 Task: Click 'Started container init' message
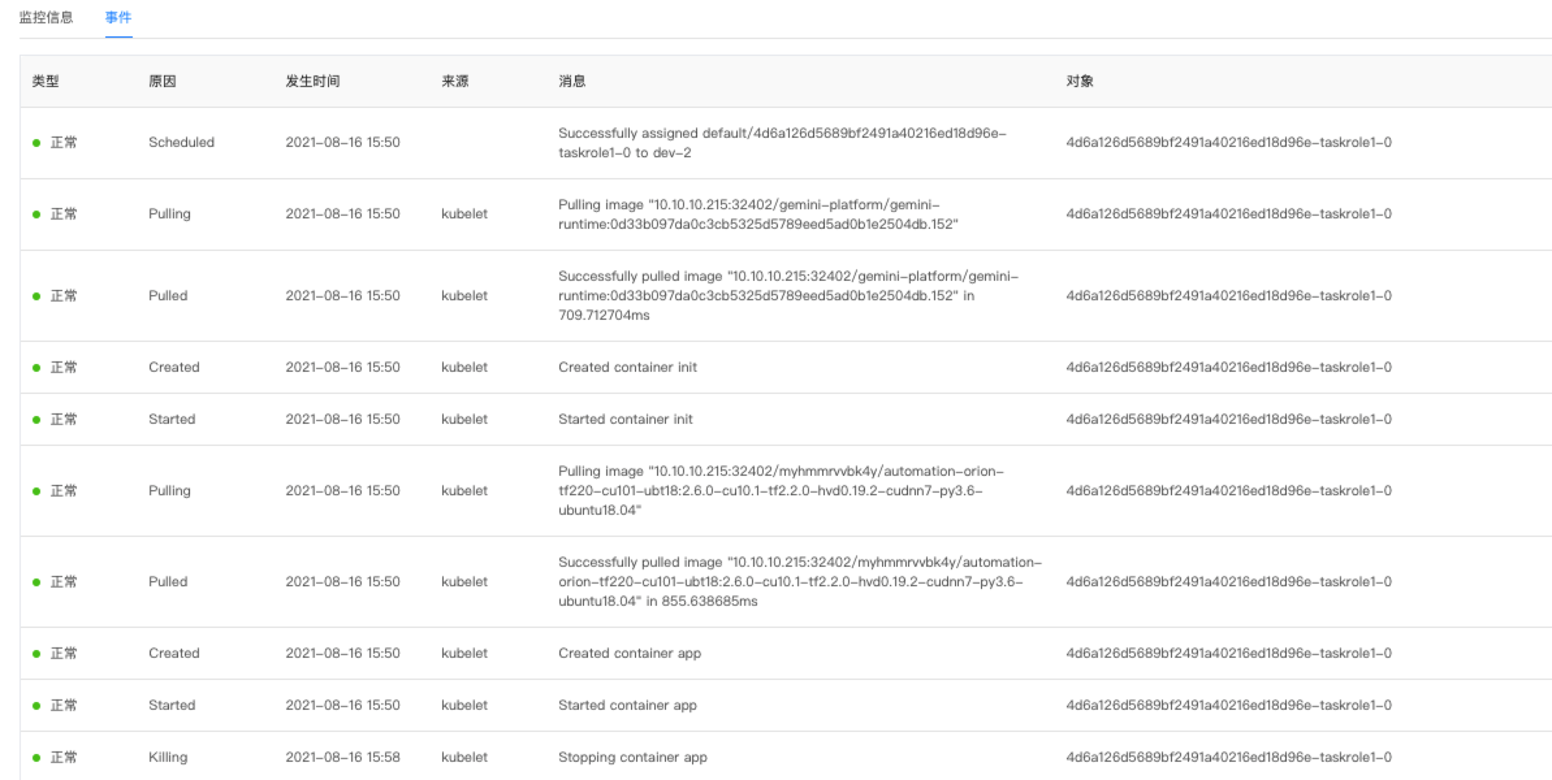click(x=626, y=419)
